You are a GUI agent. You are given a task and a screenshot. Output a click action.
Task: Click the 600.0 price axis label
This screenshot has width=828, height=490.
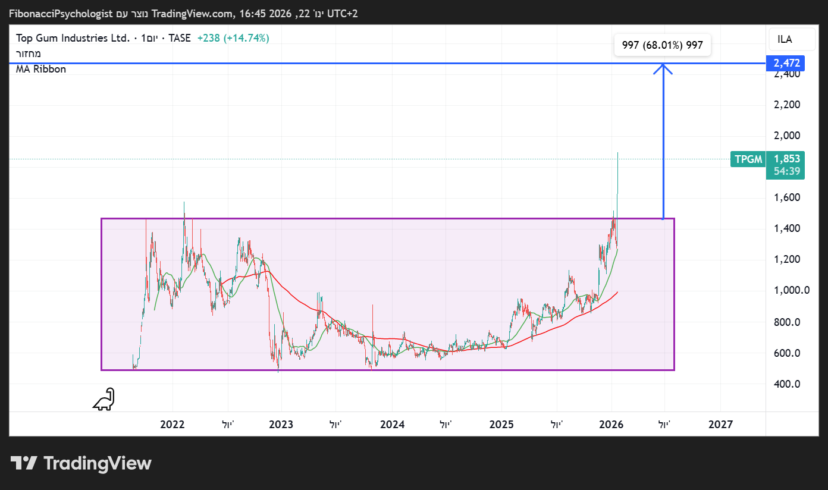point(787,353)
